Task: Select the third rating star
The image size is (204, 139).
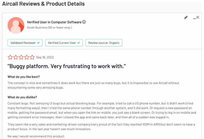Action: tap(21, 57)
